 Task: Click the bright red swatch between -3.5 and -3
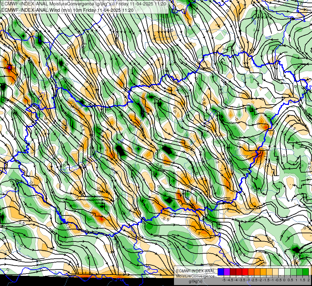click(245, 272)
